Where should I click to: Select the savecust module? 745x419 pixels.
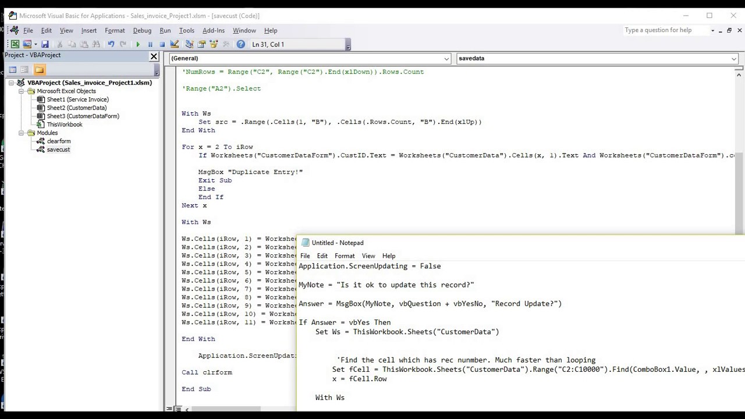click(x=58, y=150)
